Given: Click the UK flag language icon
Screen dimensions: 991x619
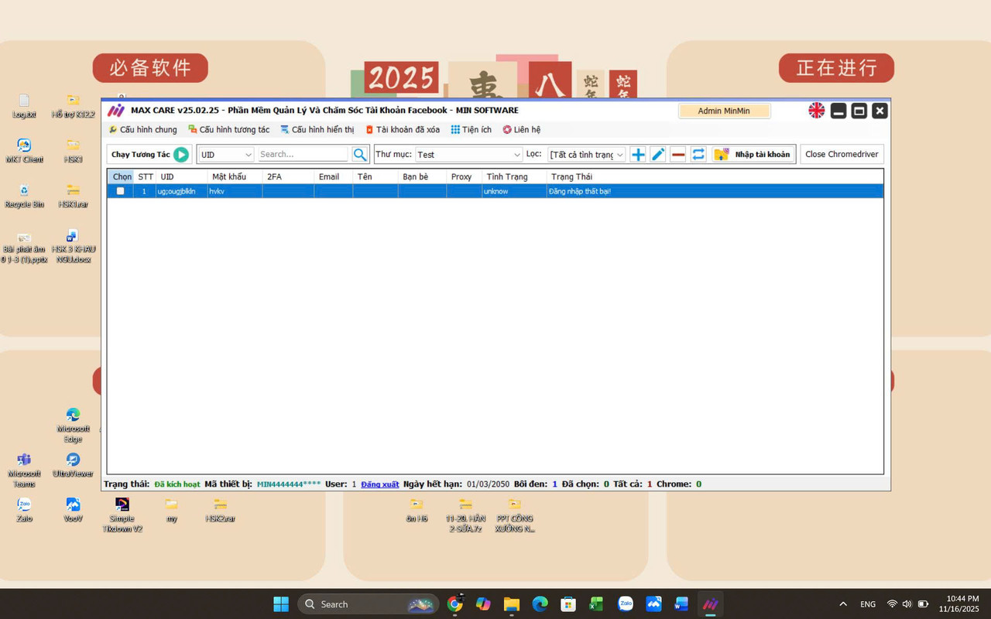Looking at the screenshot, I should tap(817, 111).
